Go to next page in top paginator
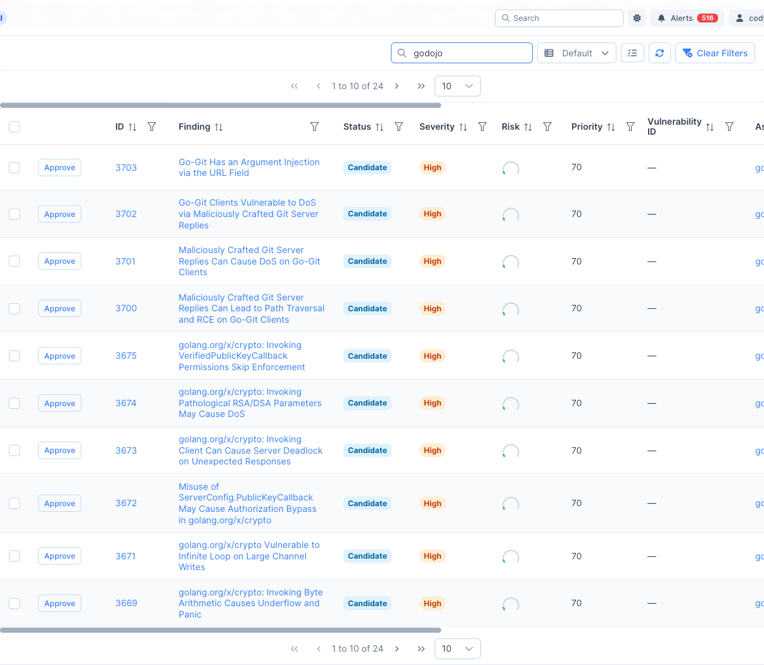 pyautogui.click(x=397, y=86)
